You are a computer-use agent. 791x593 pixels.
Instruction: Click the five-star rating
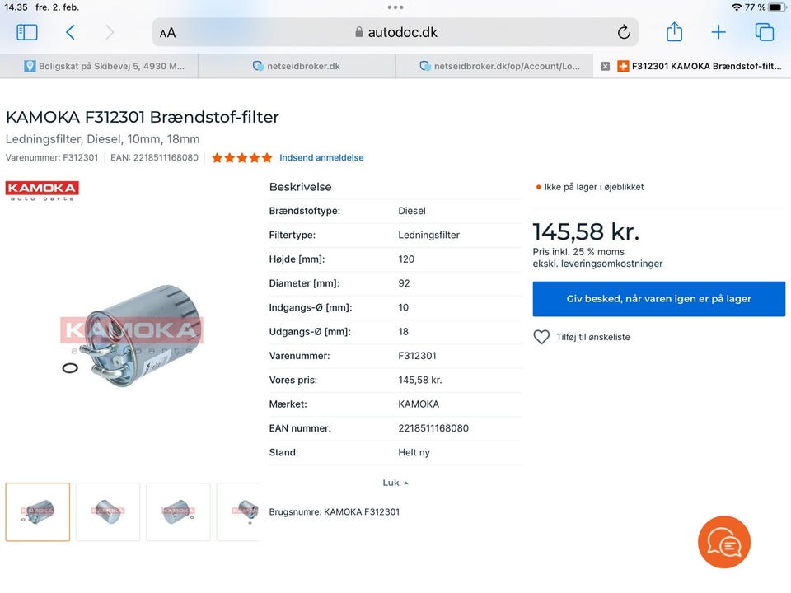pos(241,157)
